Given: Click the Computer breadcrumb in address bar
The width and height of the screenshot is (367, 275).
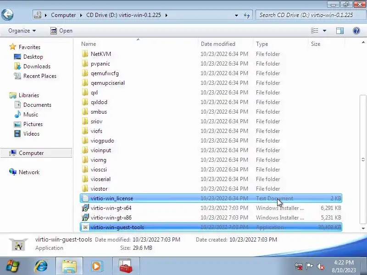Looking at the screenshot, I should (x=63, y=15).
